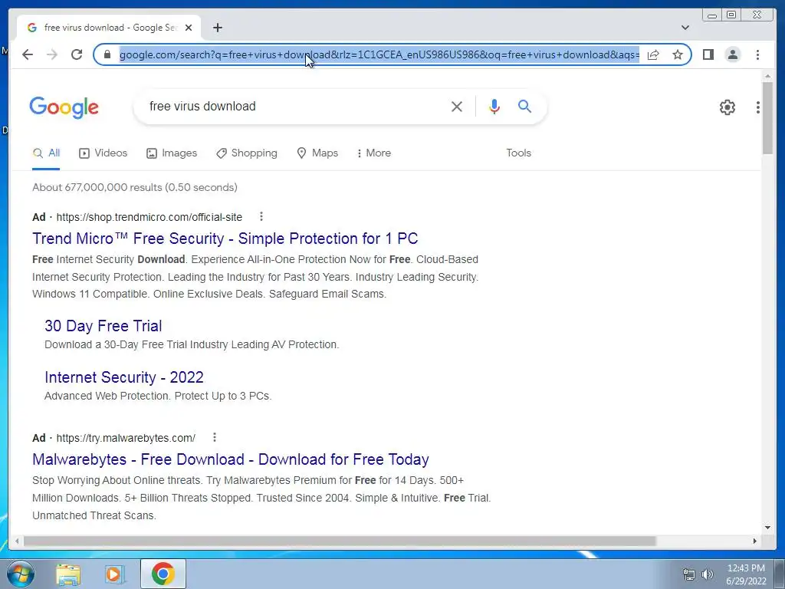Submit search with the magnifier icon

(524, 106)
